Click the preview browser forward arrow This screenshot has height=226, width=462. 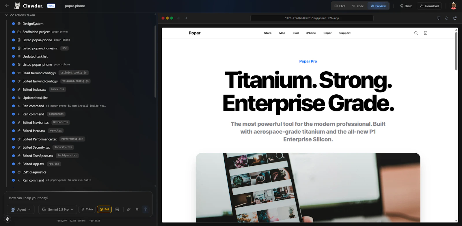pos(186,18)
